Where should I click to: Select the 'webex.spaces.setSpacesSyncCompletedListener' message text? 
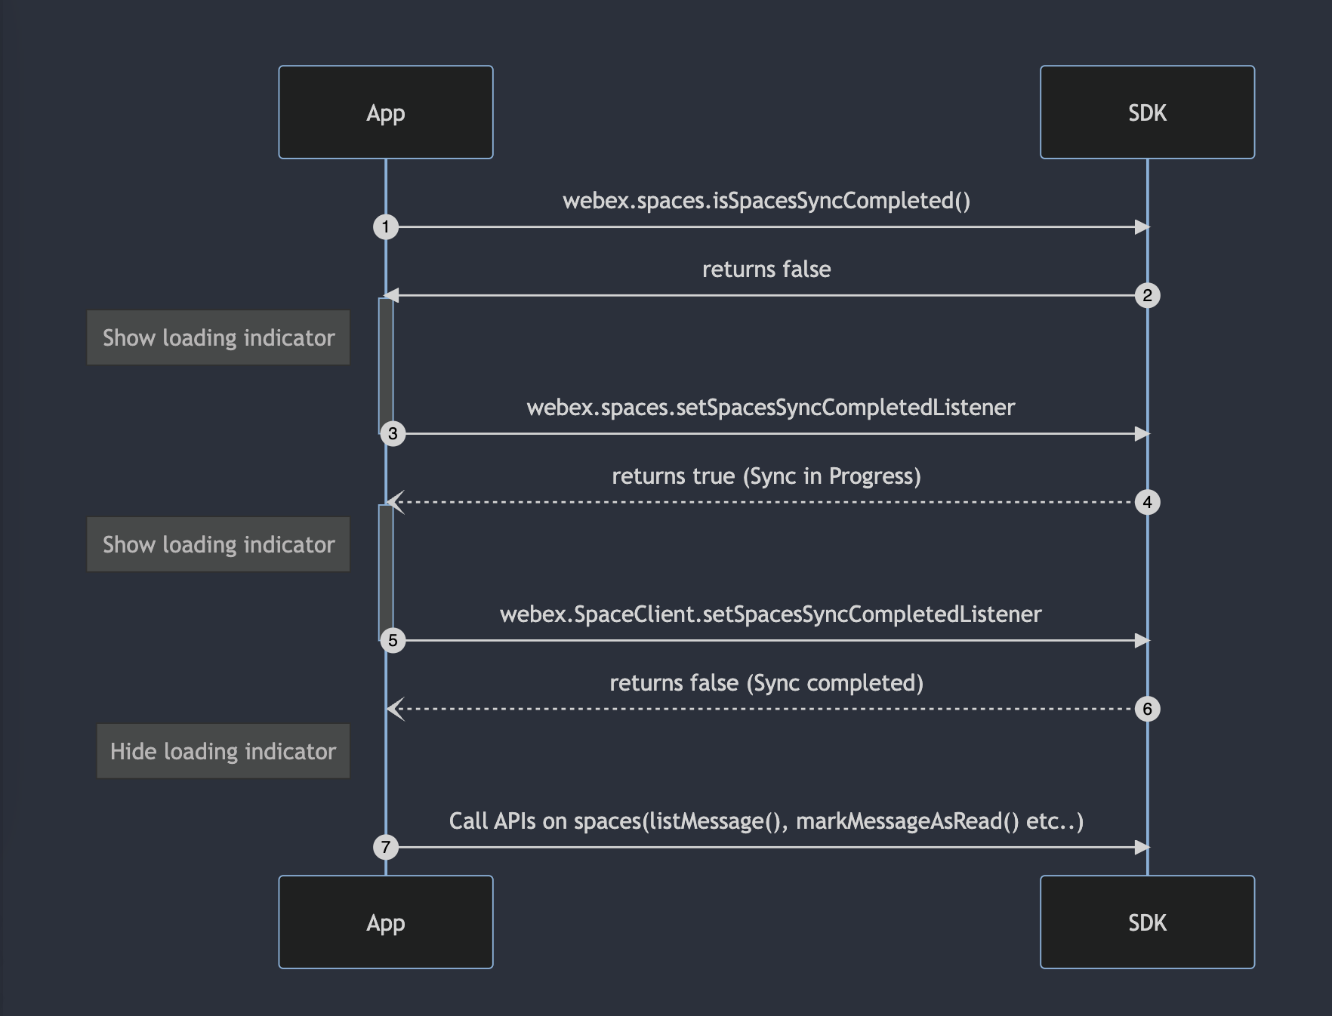click(771, 408)
